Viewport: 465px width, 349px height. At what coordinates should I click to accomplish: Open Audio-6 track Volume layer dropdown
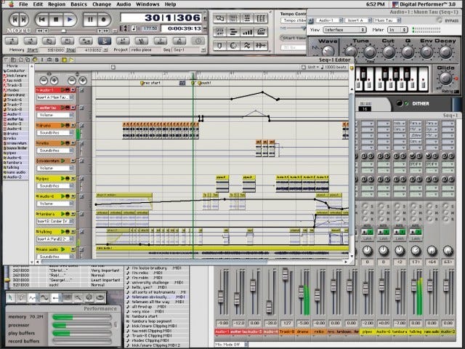point(55,204)
